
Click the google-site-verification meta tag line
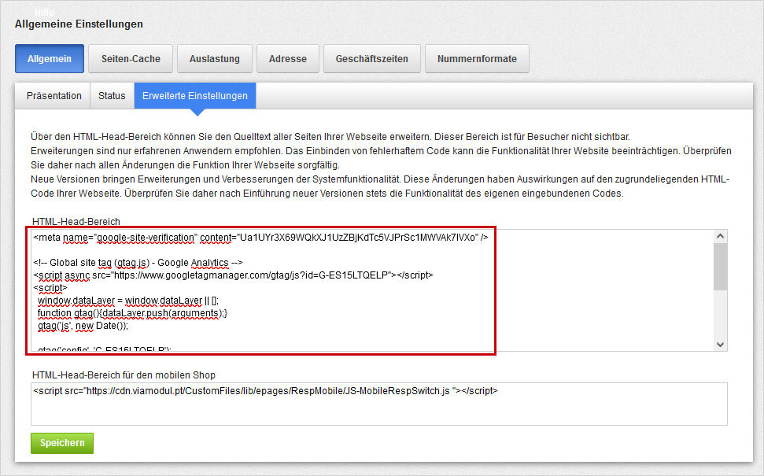pos(260,238)
